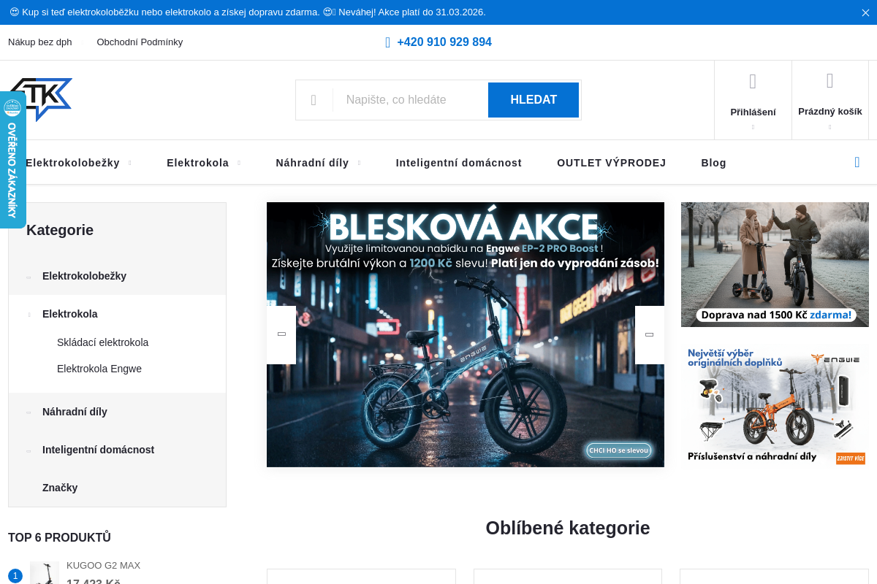Open the Prázdný košík cart icon
The width and height of the screenshot is (877, 584).
829,82
